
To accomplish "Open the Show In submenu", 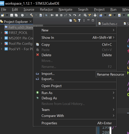I will click(75, 38).
